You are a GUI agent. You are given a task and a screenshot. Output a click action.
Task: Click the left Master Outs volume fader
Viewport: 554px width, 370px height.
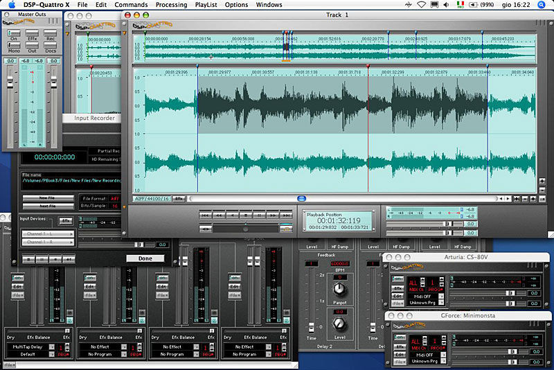tap(10, 82)
